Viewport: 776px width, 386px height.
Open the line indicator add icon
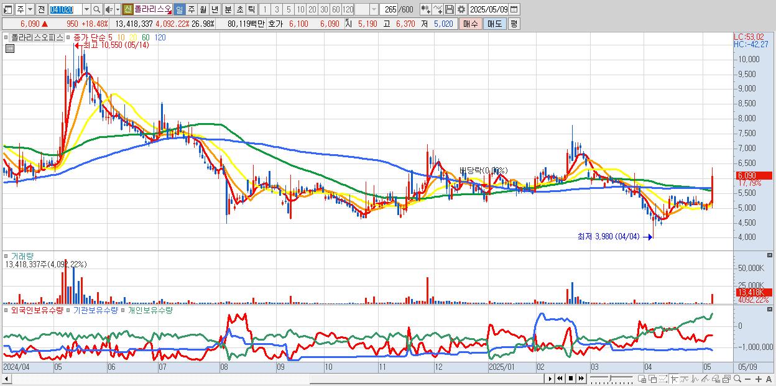click(438, 9)
